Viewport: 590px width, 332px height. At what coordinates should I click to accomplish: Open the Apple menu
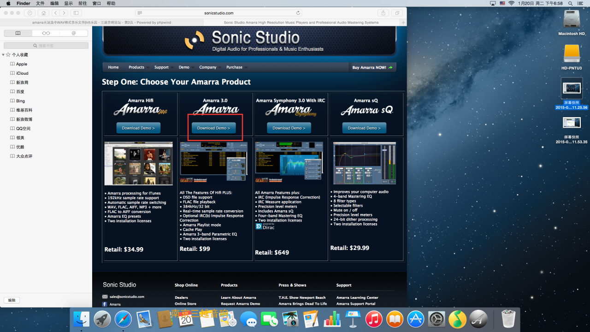pos(8,3)
